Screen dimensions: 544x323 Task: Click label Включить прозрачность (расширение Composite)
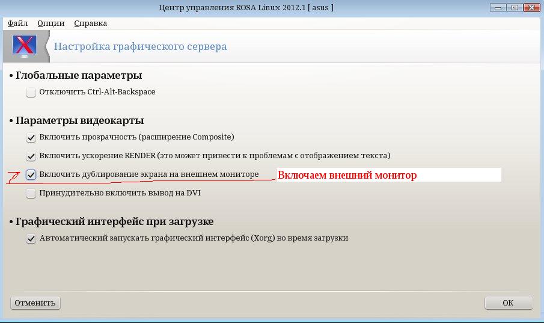pyautogui.click(x=136, y=137)
